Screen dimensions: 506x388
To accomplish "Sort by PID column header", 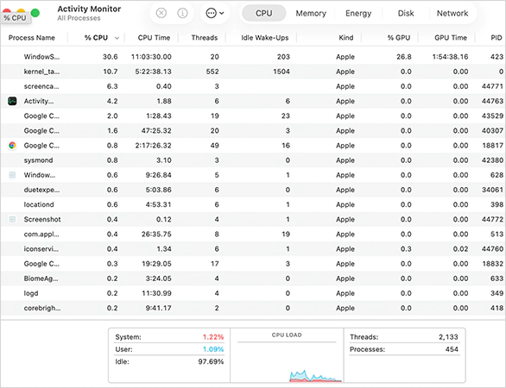I will click(497, 38).
